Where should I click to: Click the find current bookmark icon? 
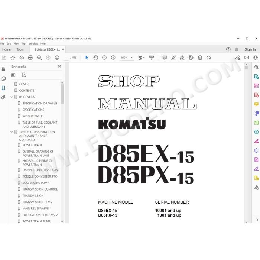[x=24, y=75]
